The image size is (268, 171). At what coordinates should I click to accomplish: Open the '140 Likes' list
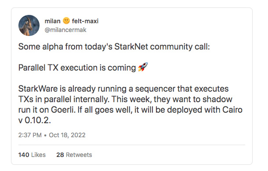pos(32,155)
